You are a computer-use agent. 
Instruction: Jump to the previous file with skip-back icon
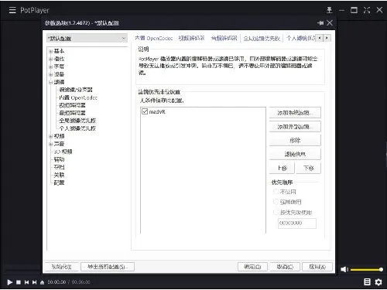pyautogui.click(x=26, y=282)
